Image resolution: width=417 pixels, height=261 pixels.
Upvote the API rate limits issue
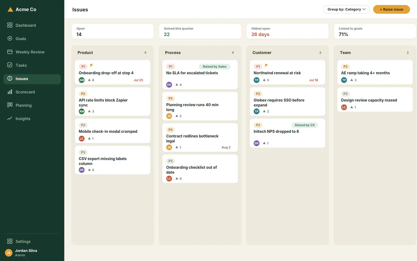[x=91, y=112]
